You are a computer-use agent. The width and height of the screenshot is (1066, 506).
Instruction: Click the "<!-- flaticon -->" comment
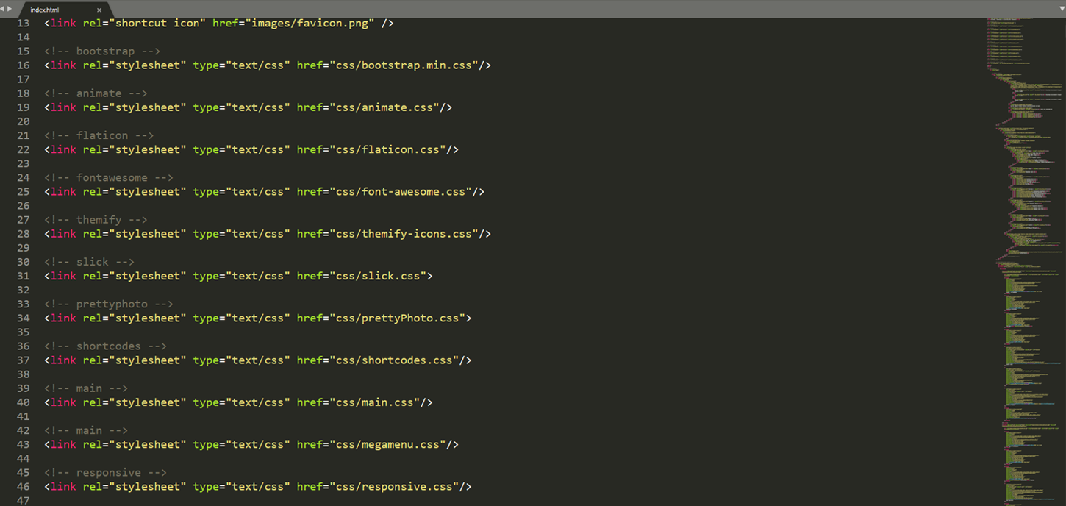99,135
